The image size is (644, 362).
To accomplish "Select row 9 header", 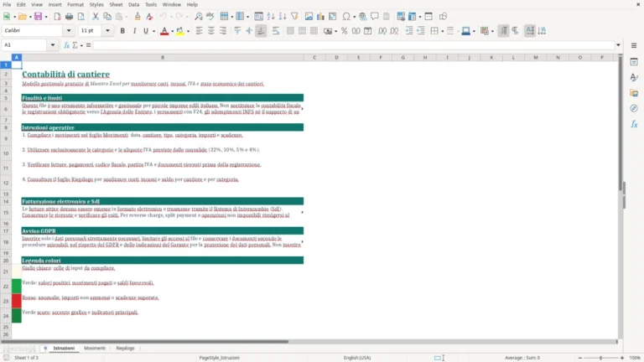I will click(6, 139).
